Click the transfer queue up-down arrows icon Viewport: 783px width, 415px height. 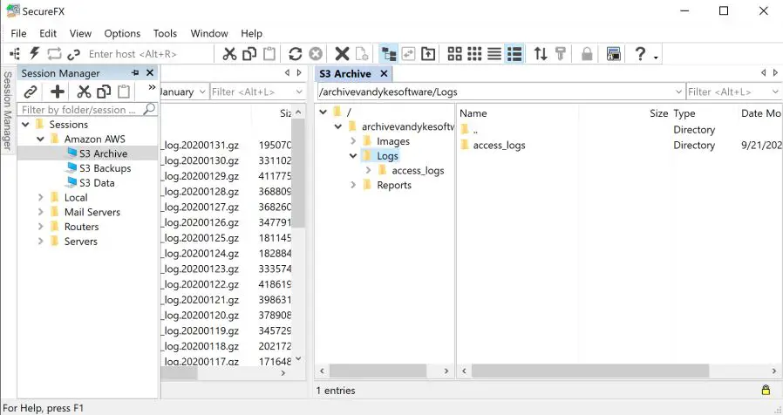click(x=541, y=53)
